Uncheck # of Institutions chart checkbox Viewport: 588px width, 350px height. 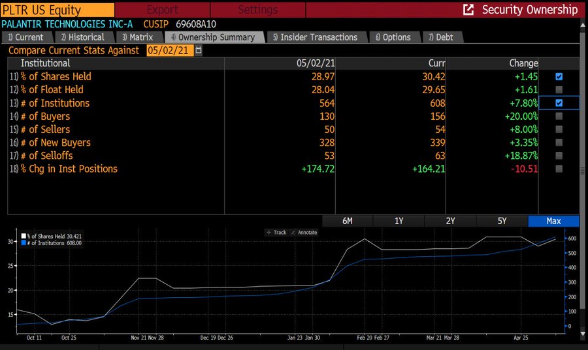[x=559, y=103]
